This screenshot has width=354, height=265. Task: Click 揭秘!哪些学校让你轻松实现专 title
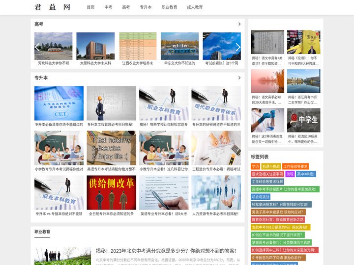click(164, 124)
